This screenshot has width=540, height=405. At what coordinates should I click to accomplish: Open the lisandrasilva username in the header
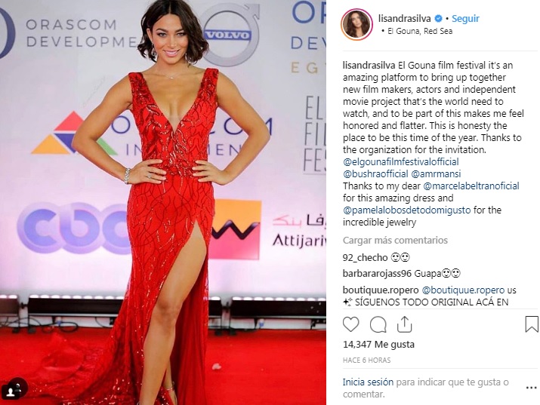coord(404,19)
